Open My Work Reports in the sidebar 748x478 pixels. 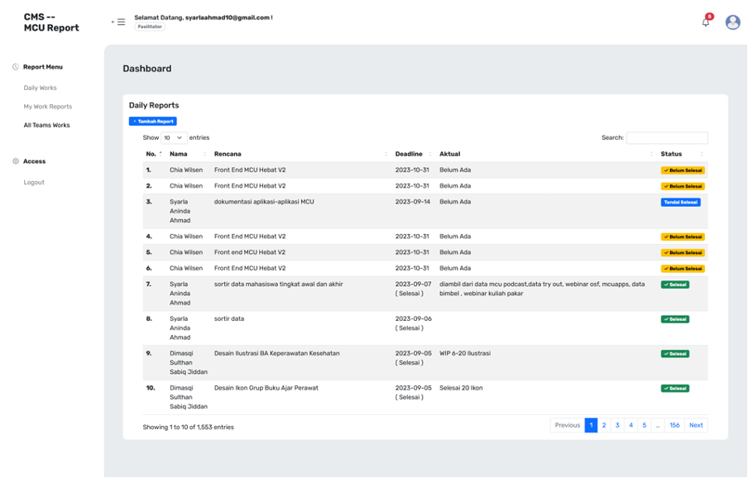(47, 107)
